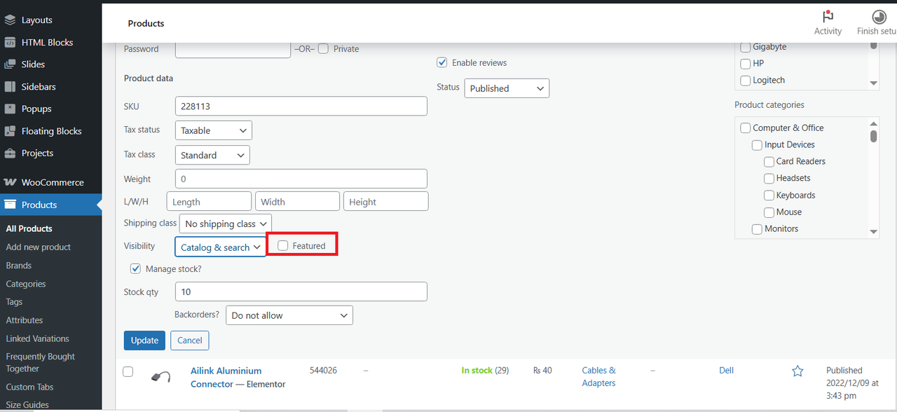Click the WooCommerce logo icon
897x412 pixels.
pyautogui.click(x=10, y=182)
